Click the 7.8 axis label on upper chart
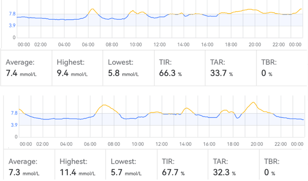This screenshot has height=181, width=308. pos(12,14)
